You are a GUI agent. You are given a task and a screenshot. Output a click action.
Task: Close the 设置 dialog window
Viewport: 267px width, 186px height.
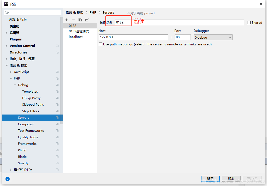click(x=261, y=4)
